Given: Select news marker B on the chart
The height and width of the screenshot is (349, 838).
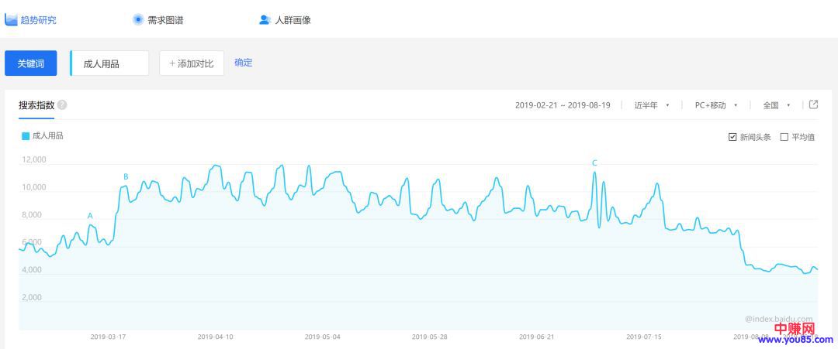Looking at the screenshot, I should [x=126, y=177].
